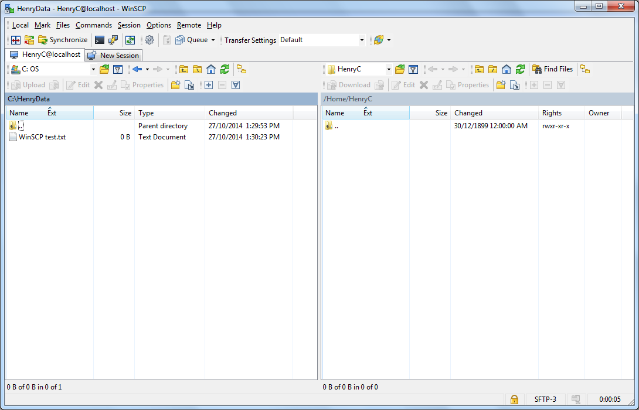Click the local New Folder icon
This screenshot has width=639, height=410.
(176, 85)
